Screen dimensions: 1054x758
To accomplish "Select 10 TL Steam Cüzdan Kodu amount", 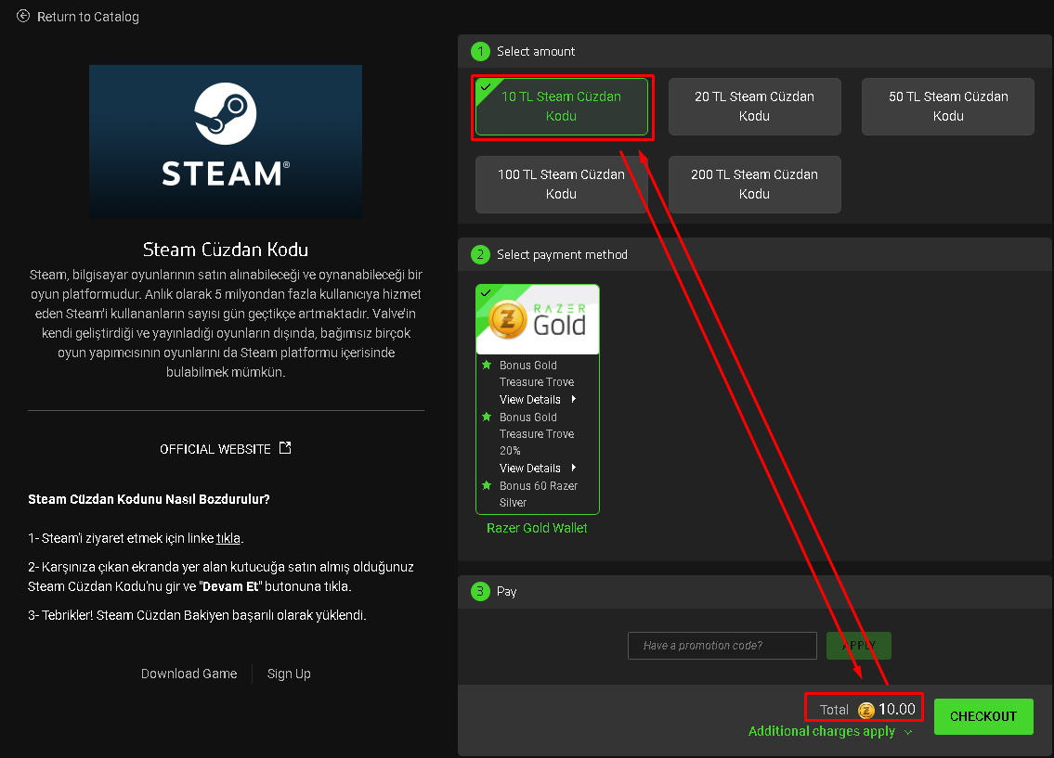I will tap(561, 106).
